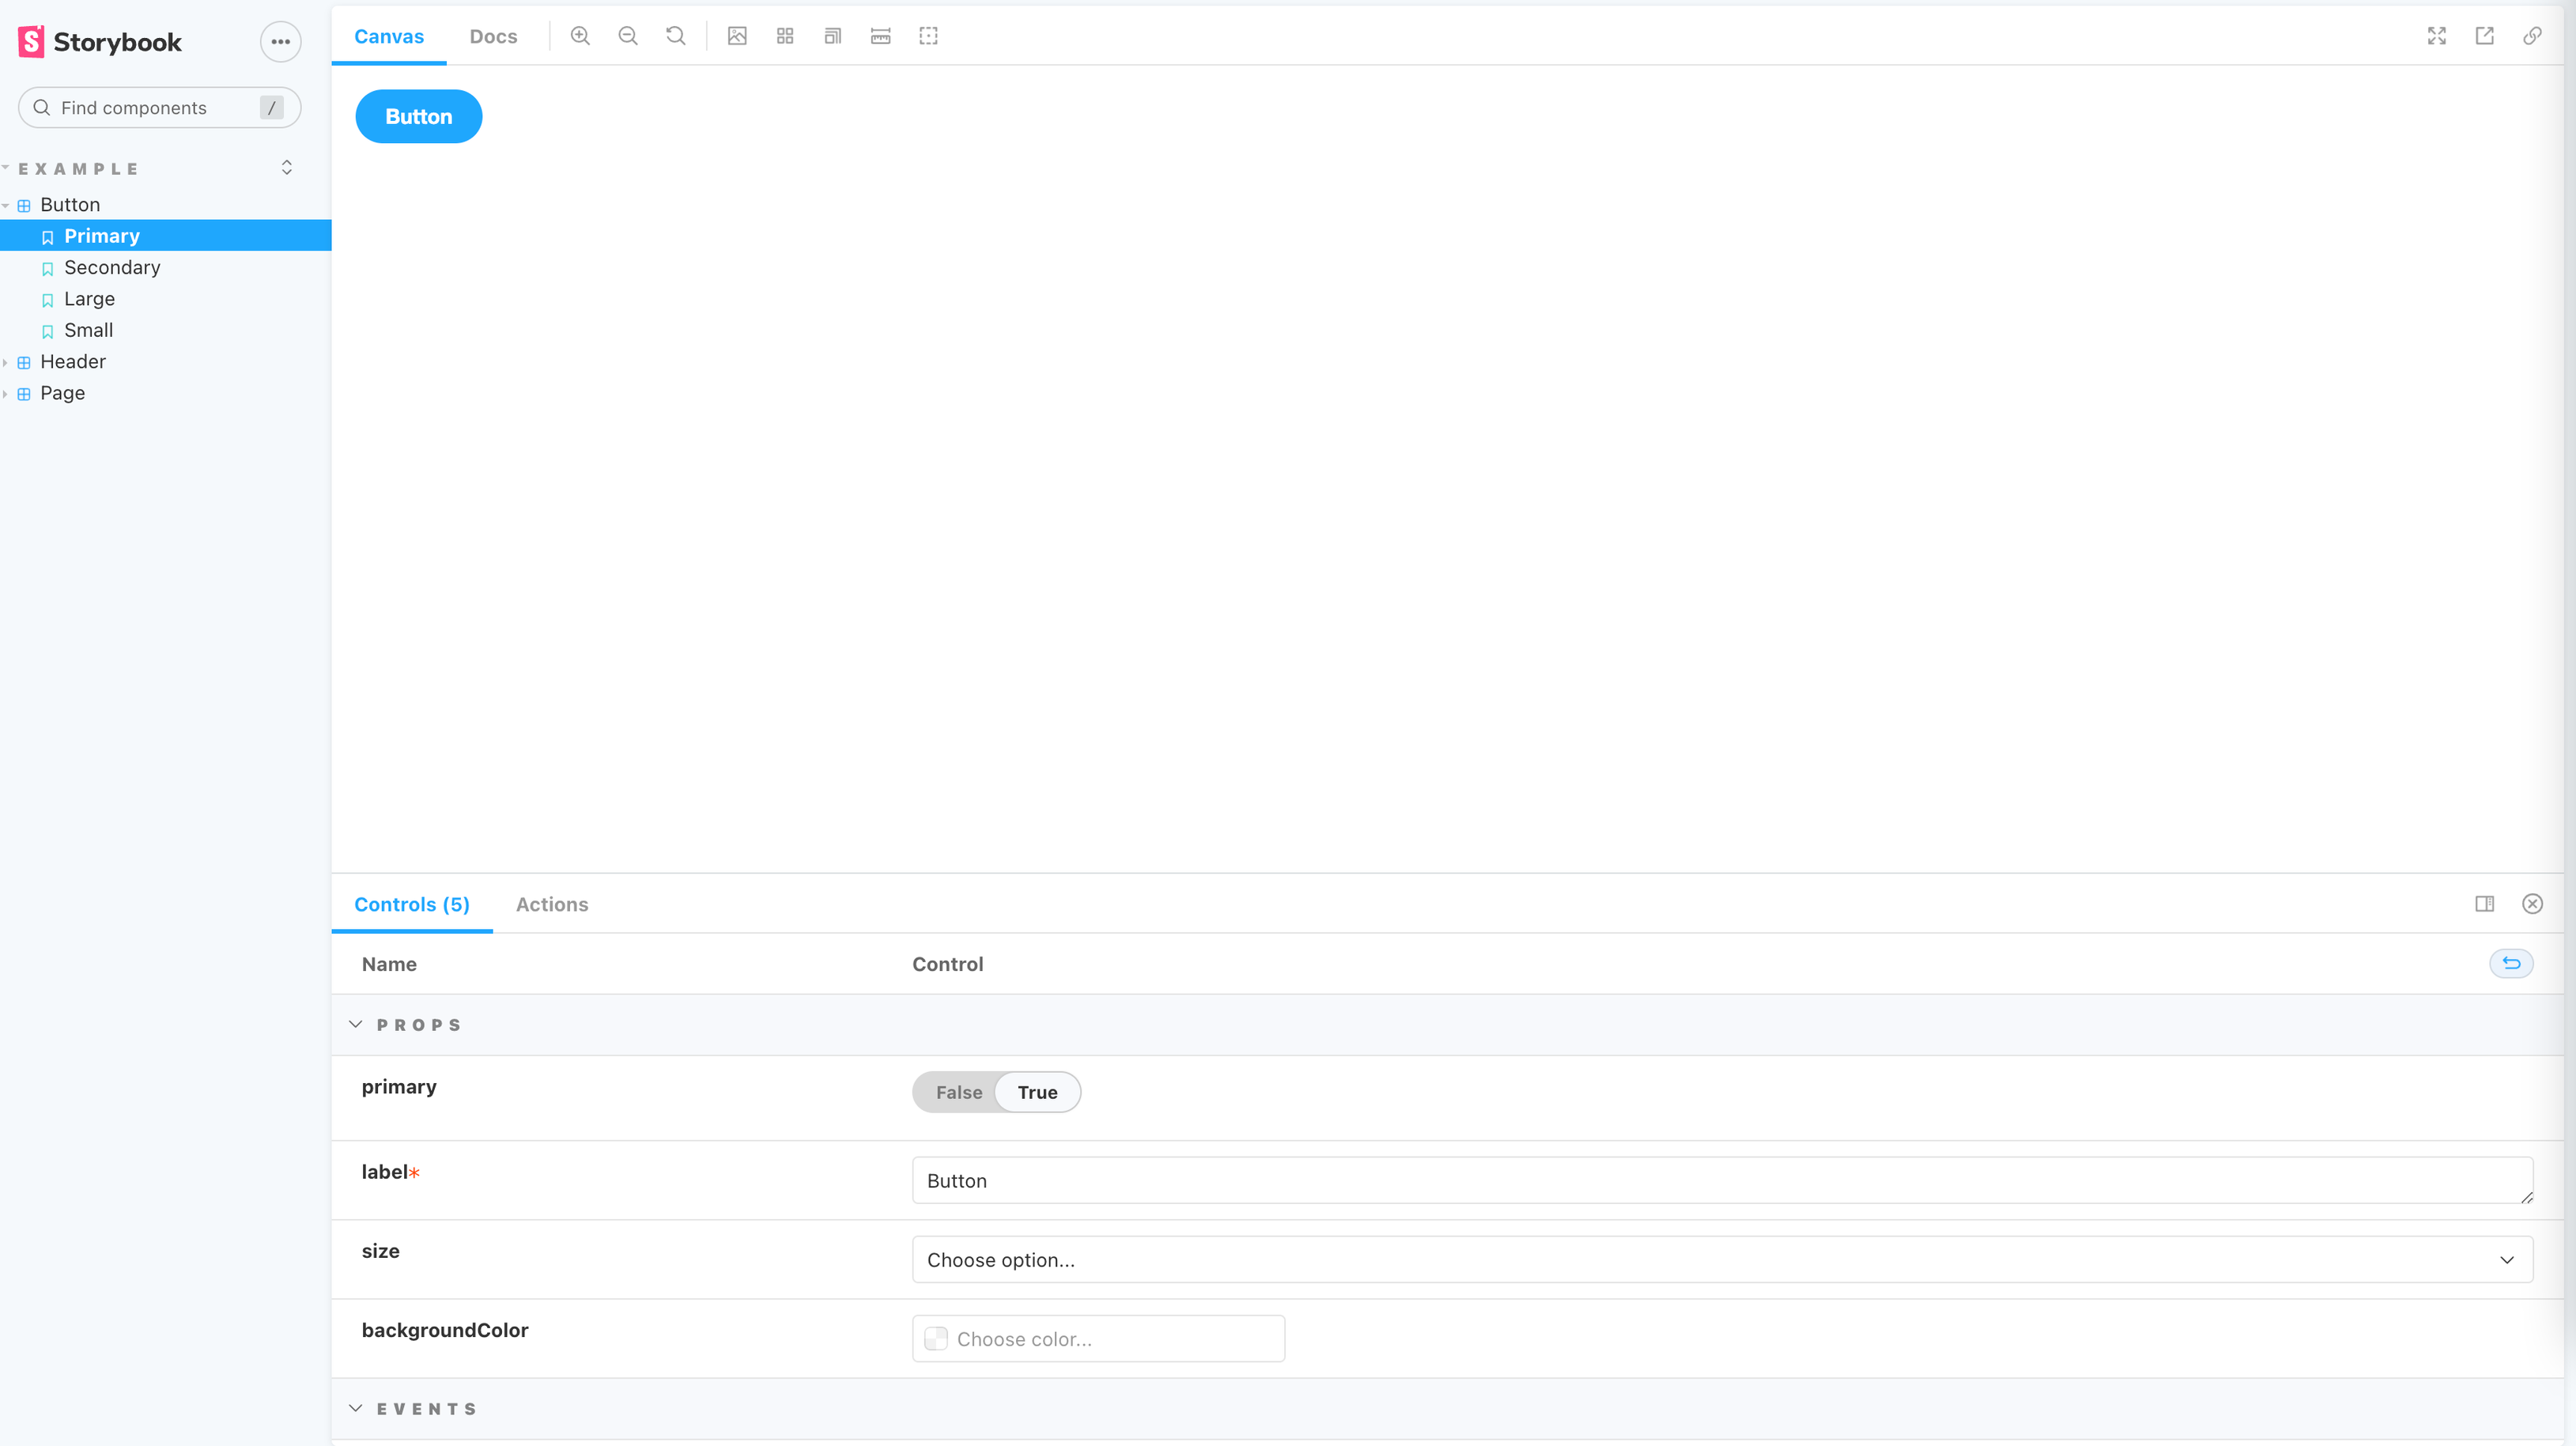Copy canvas link icon
The width and height of the screenshot is (2576, 1446).
pyautogui.click(x=2532, y=36)
